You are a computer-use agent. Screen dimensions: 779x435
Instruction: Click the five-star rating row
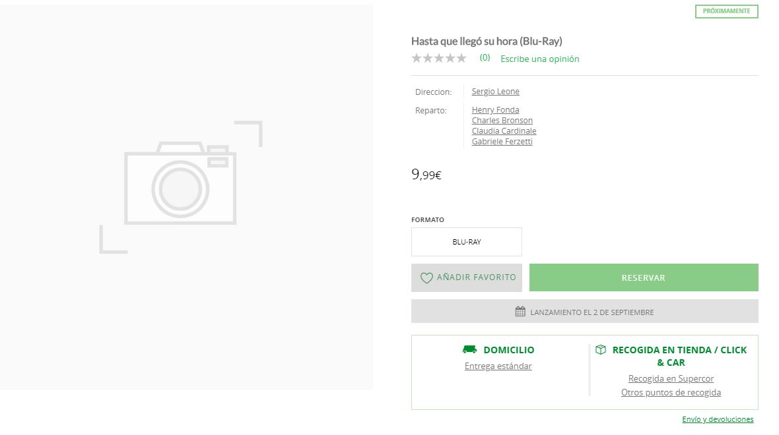439,59
